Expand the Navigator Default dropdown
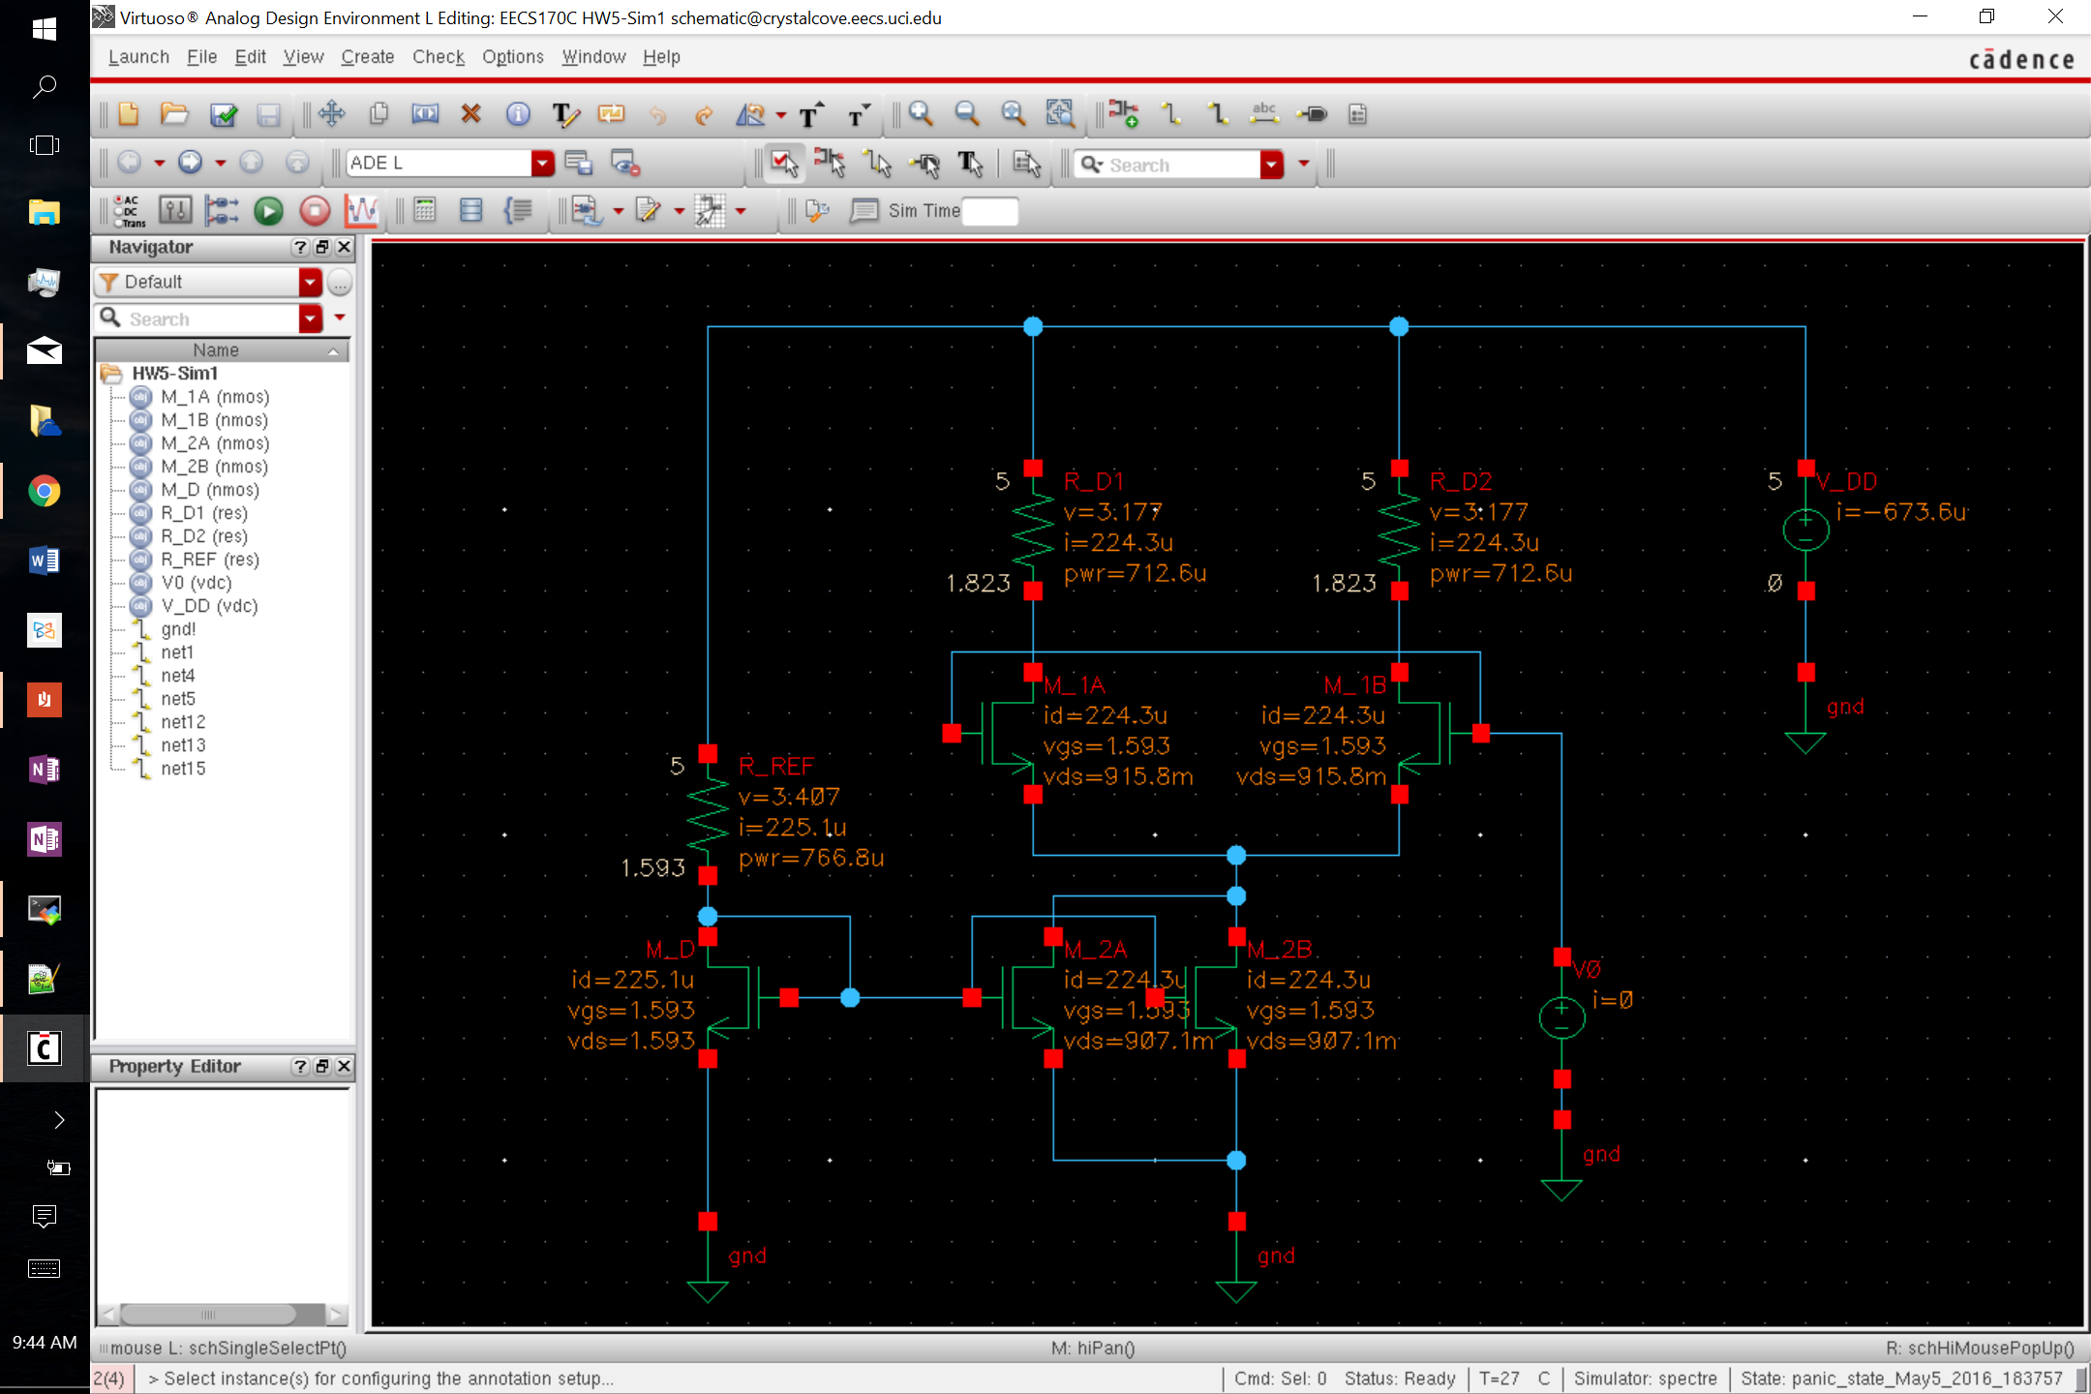Screen dimensions: 2091x1394 pyautogui.click(x=311, y=282)
